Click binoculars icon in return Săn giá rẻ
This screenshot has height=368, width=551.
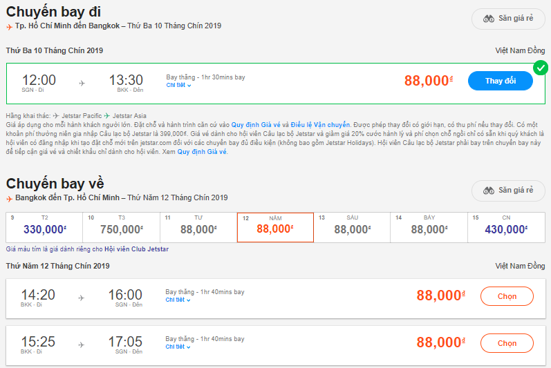click(487, 191)
